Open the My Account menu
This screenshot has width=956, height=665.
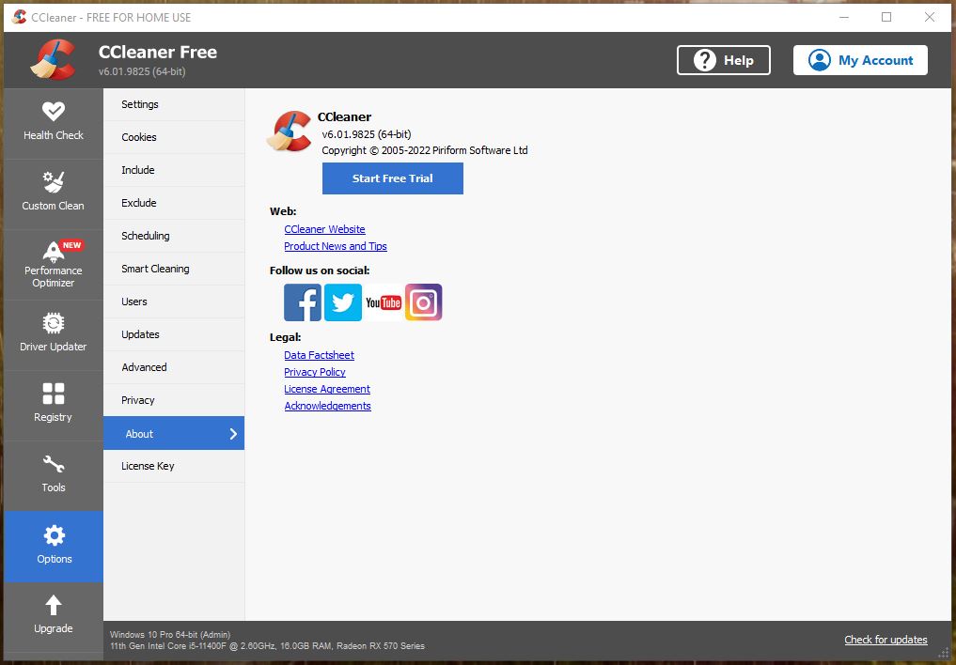(x=859, y=60)
